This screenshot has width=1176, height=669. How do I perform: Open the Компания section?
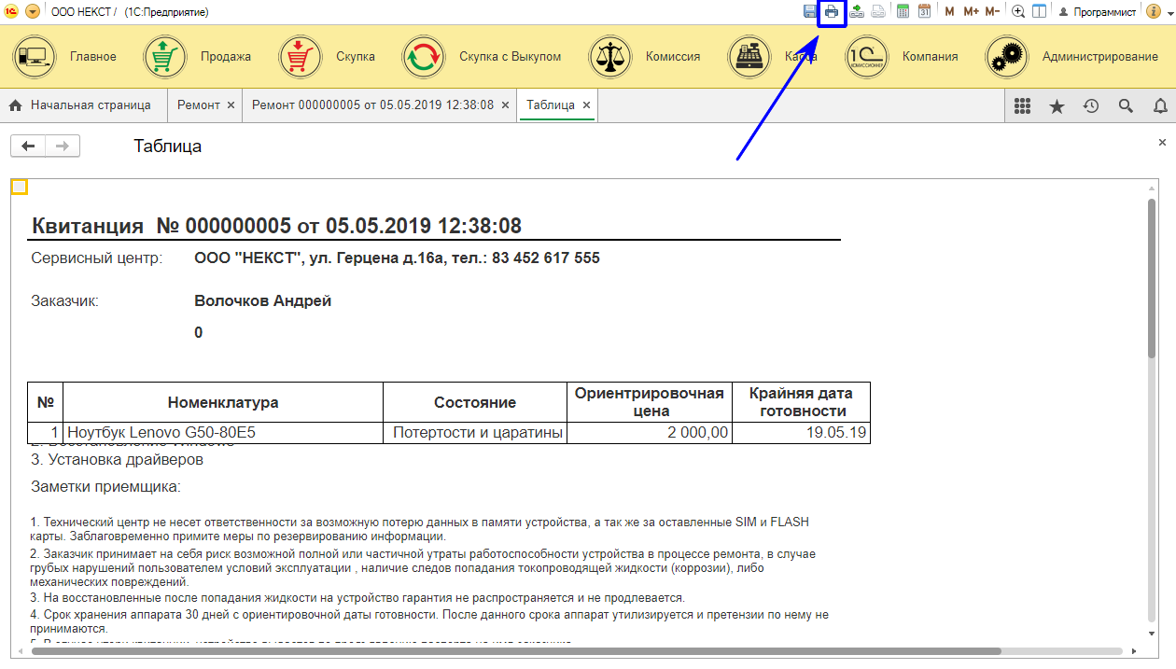(x=930, y=57)
